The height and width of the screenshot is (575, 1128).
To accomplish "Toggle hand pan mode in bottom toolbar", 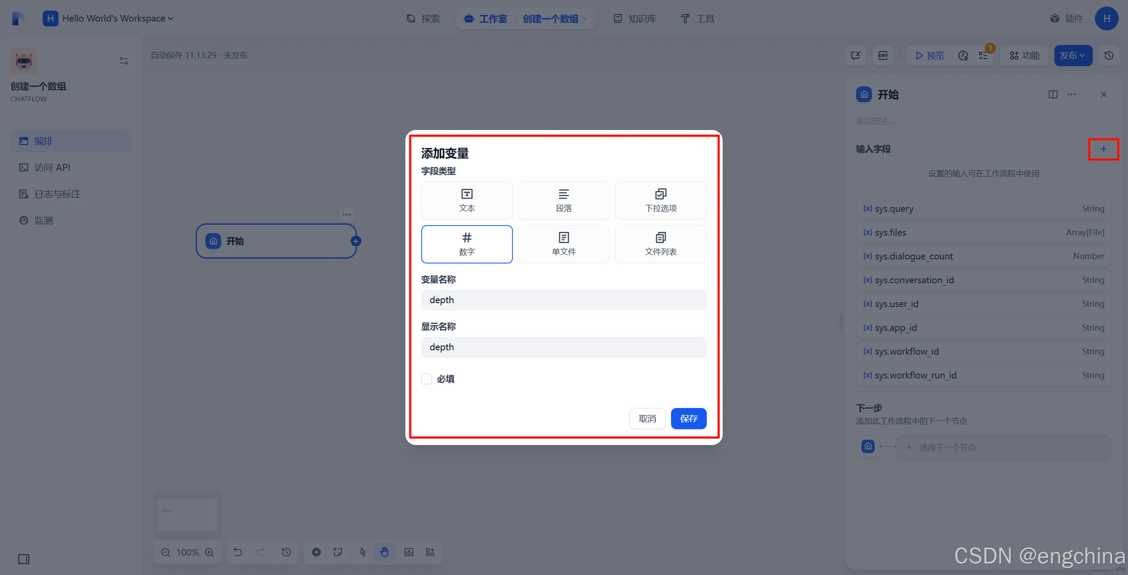I will [x=384, y=552].
